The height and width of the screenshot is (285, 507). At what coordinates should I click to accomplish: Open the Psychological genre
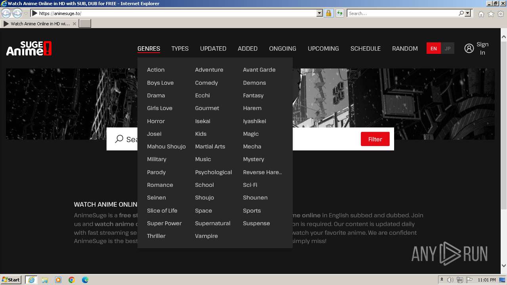213,172
